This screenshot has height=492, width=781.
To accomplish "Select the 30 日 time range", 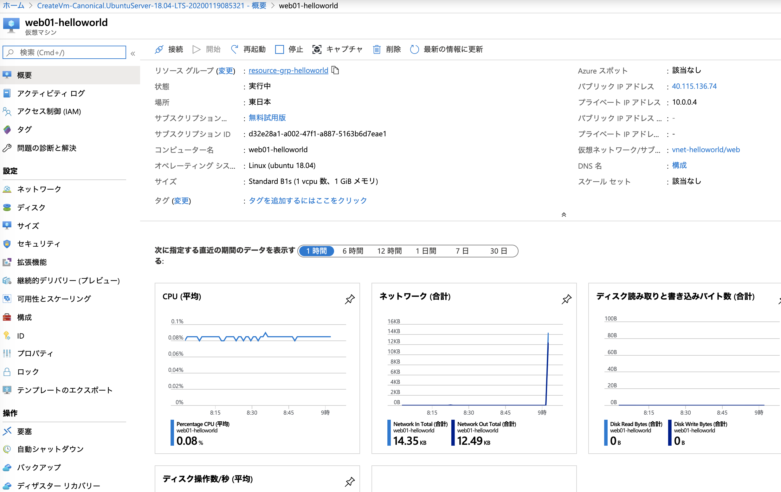I will coord(499,251).
